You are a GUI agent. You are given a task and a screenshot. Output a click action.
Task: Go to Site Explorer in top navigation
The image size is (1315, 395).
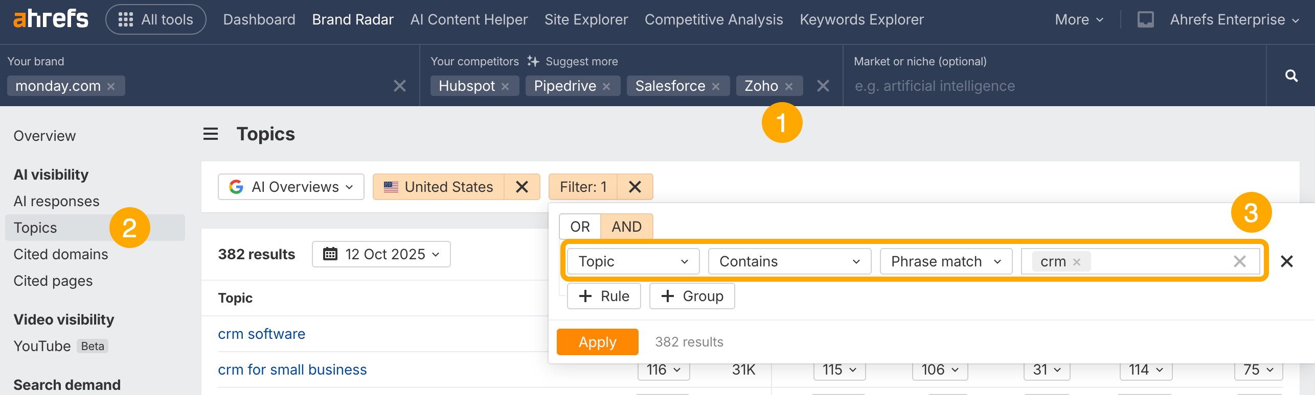[x=586, y=19]
